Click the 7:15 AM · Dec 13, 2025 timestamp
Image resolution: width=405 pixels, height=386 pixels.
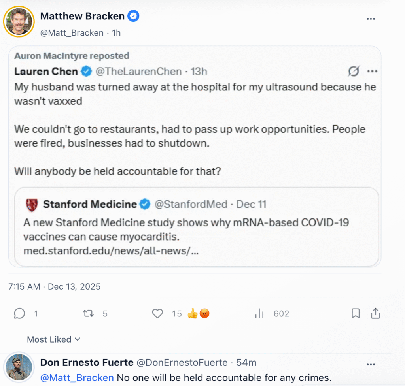[55, 287]
